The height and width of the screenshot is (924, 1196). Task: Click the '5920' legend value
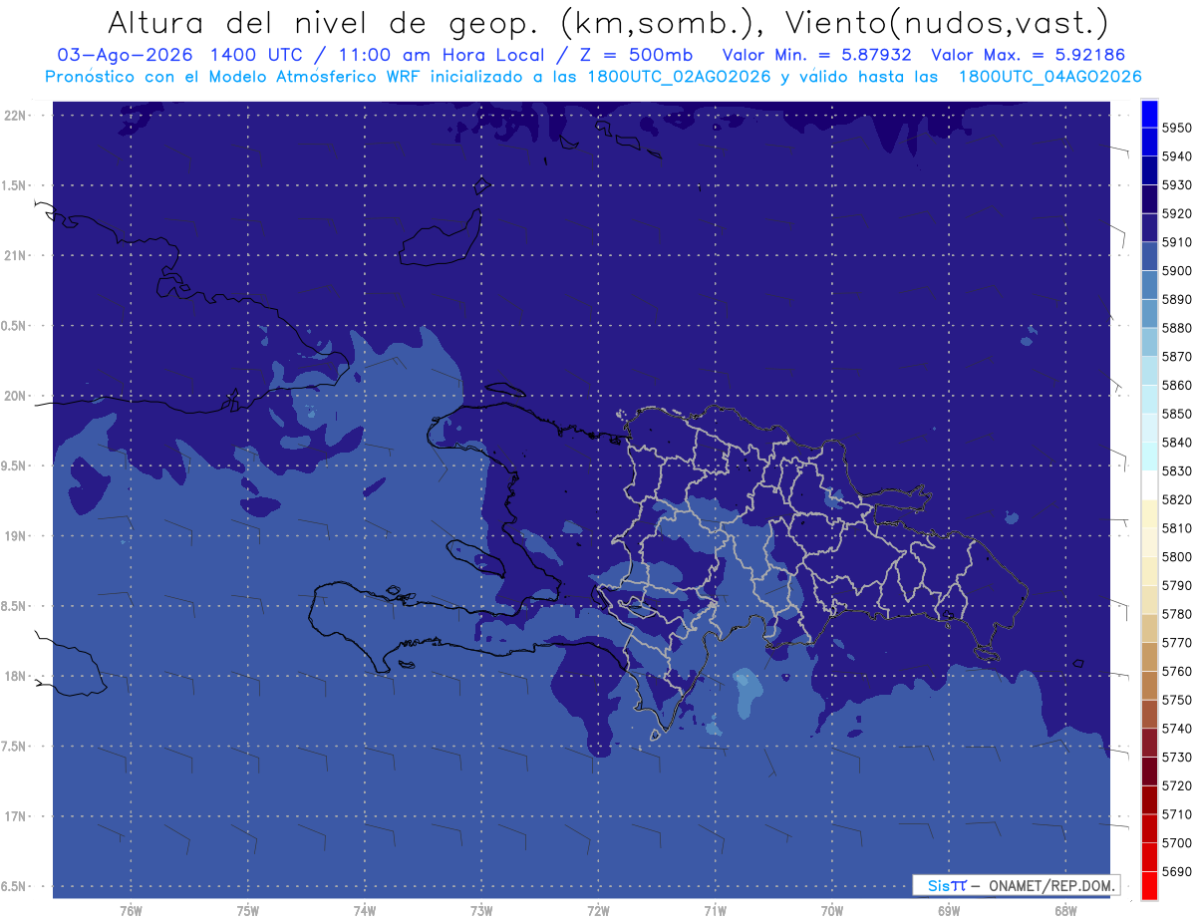[1177, 213]
